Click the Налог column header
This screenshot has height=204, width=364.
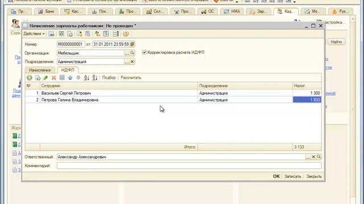(x=307, y=86)
